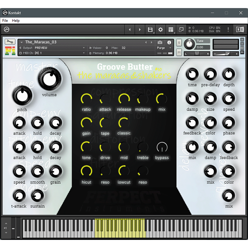Toggle the PV button on instrument header
The width and height of the screenshot is (248, 248).
(242, 52)
